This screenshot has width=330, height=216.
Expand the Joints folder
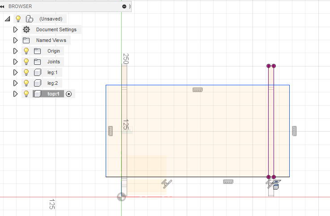[x=15, y=62]
